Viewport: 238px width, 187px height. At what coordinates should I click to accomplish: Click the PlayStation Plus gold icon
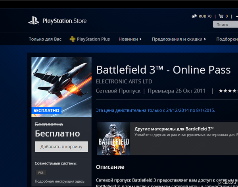(72, 39)
